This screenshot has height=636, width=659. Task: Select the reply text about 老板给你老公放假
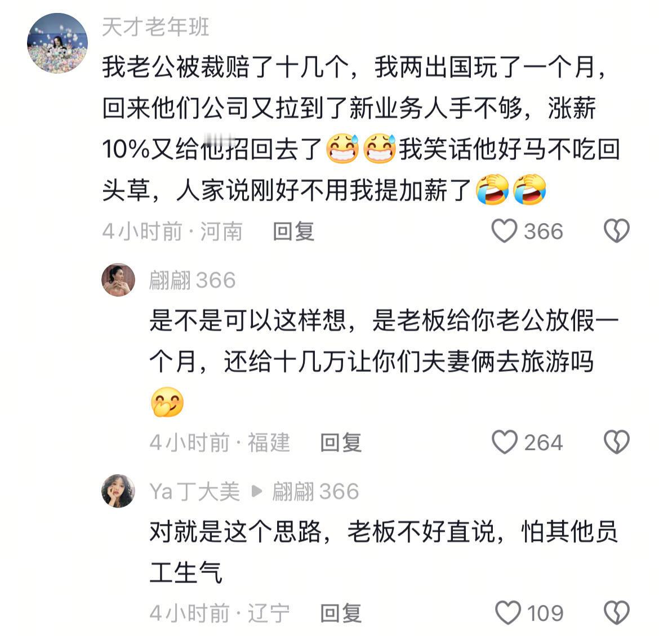(x=384, y=361)
